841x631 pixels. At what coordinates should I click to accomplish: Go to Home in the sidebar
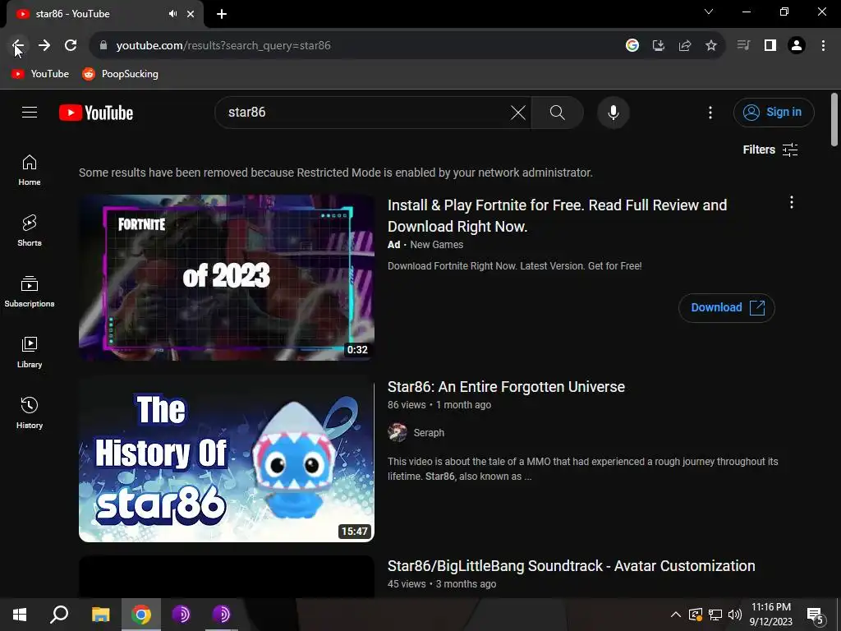pos(30,170)
